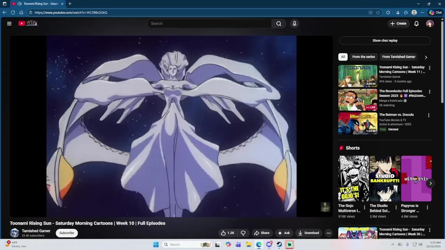The image size is (445, 250).
Task: Refresh the page in the browser
Action: coord(13,12)
